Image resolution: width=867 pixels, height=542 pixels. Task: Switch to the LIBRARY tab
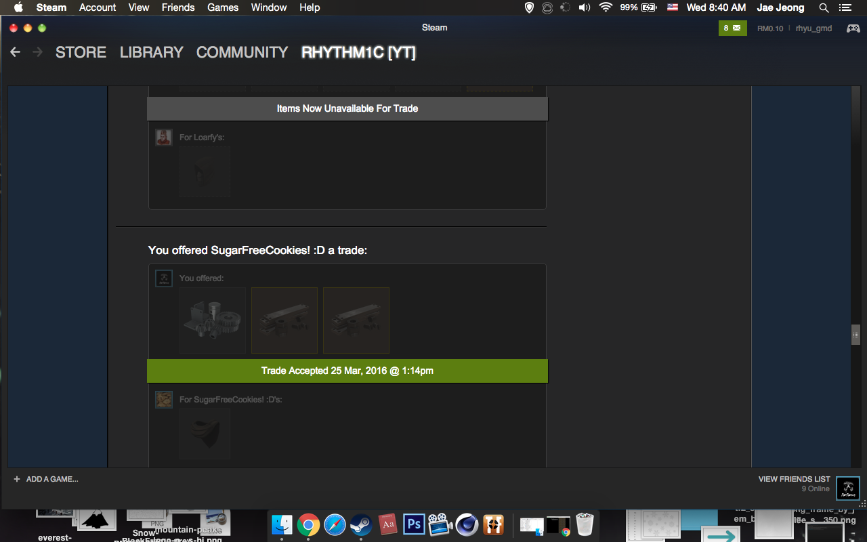152,52
